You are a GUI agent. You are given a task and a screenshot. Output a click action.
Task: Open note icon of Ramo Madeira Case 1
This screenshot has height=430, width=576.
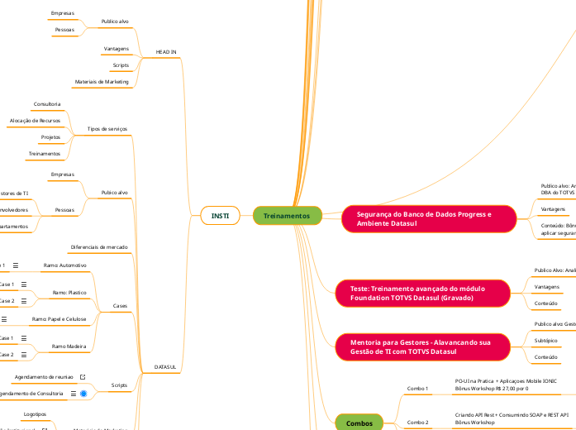pyautogui.click(x=24, y=338)
